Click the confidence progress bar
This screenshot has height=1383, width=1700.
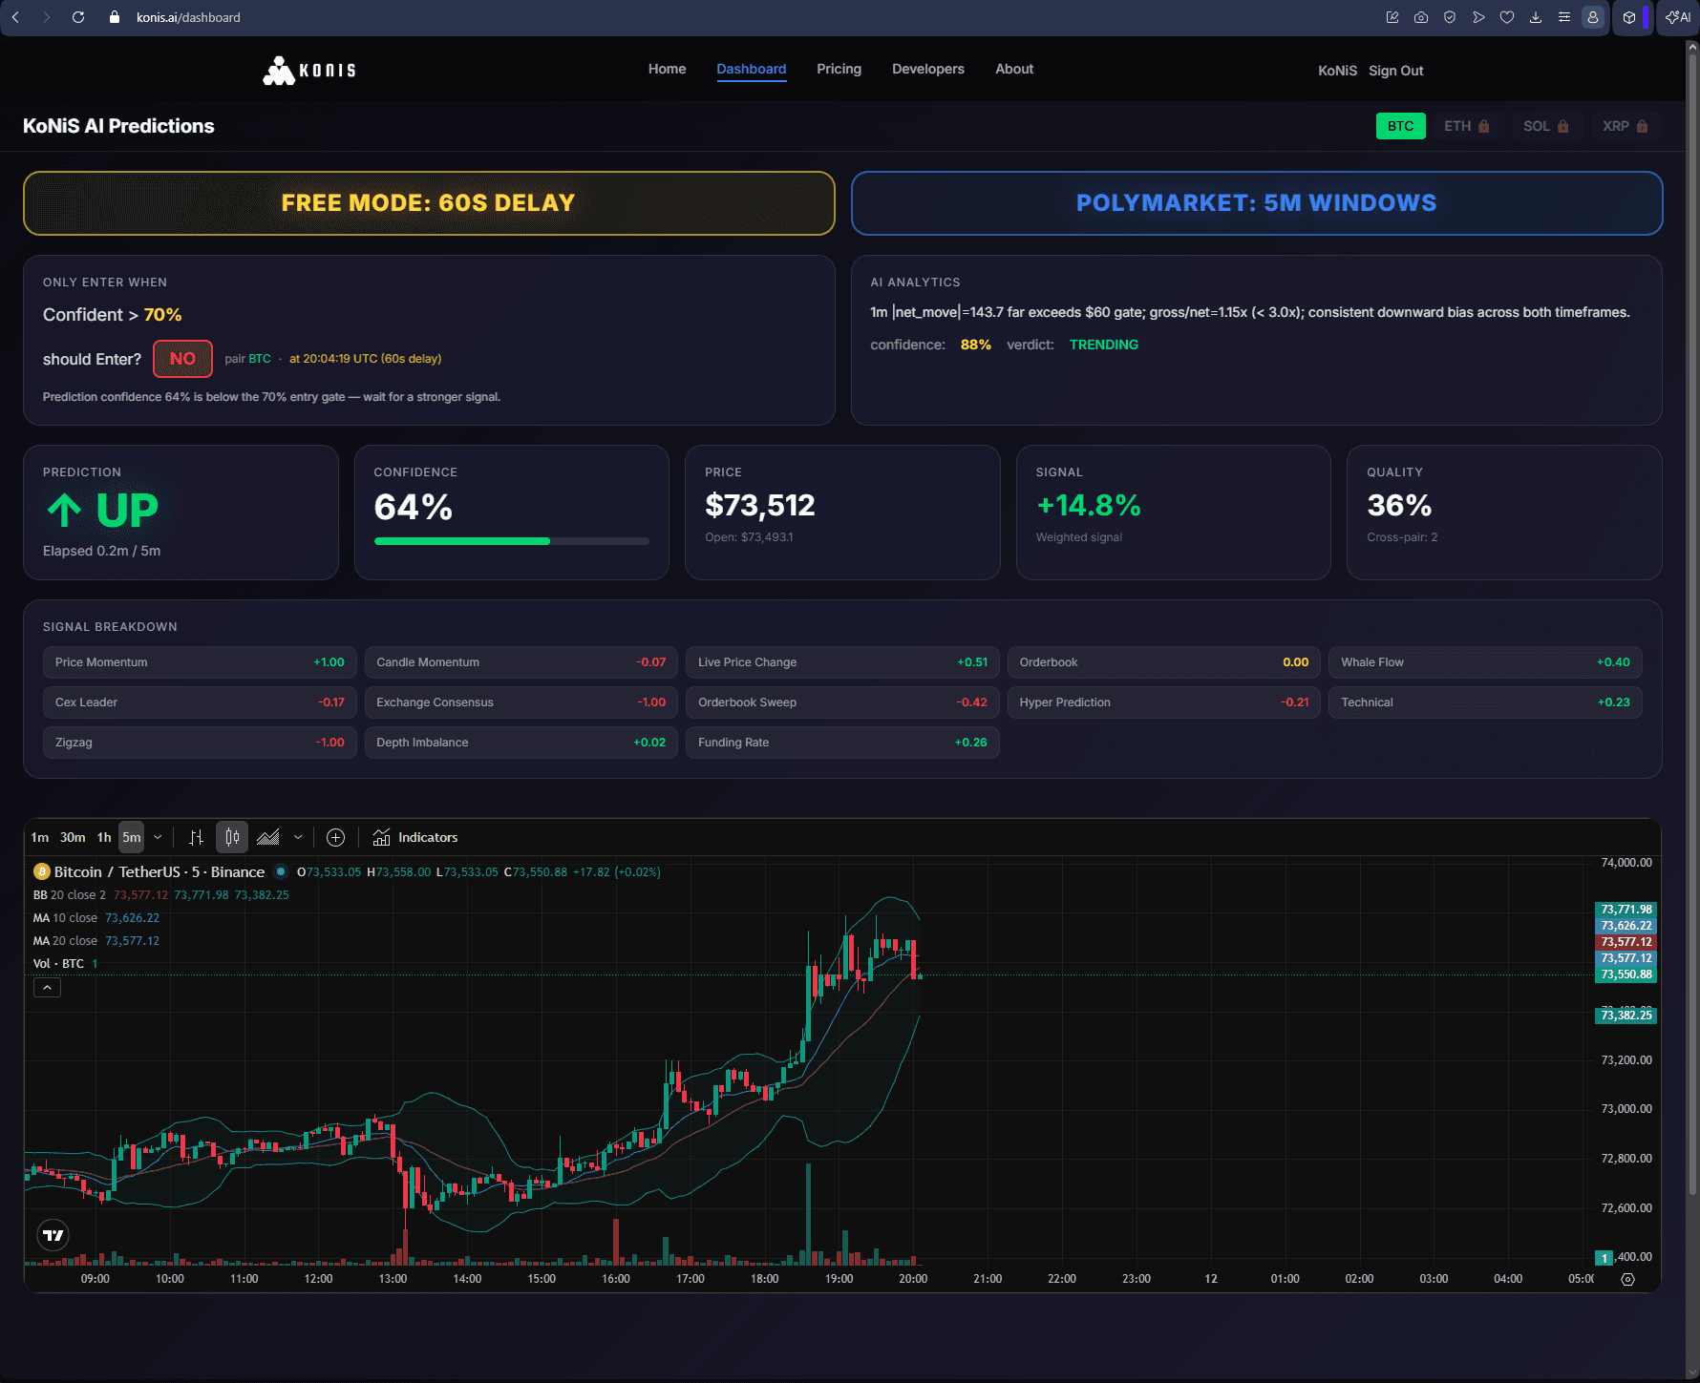coord(511,541)
